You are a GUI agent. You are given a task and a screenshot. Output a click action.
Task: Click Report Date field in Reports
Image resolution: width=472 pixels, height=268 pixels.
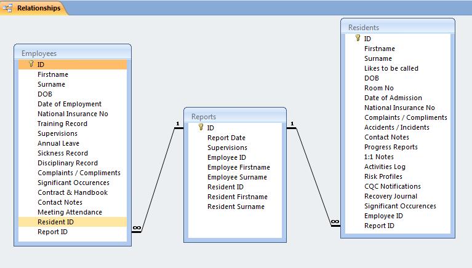226,138
